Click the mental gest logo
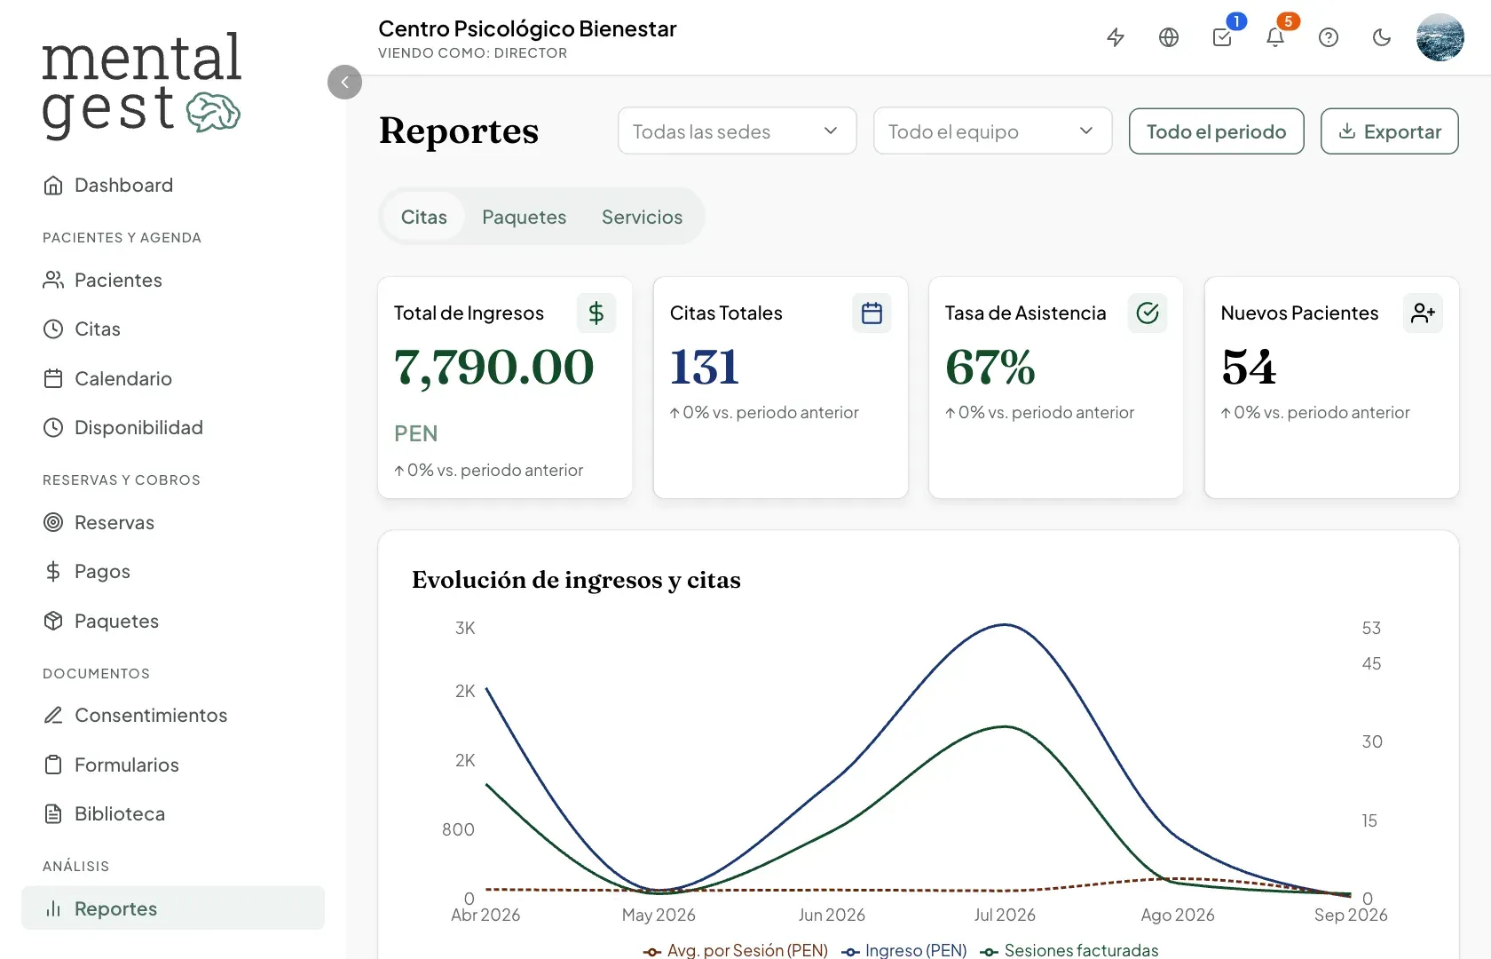1491x959 pixels. (141, 85)
